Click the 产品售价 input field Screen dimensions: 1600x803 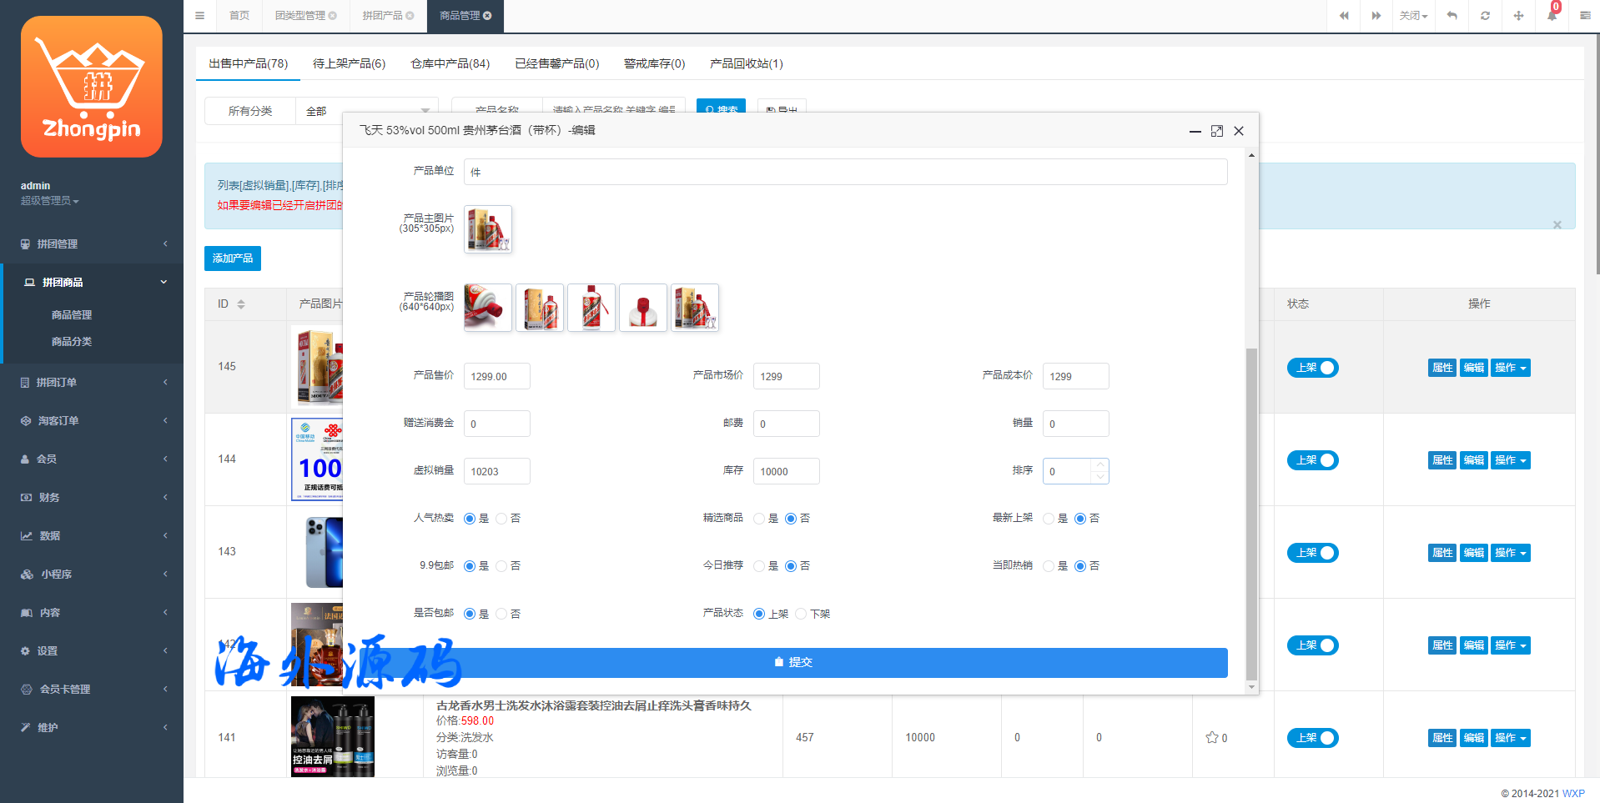496,377
